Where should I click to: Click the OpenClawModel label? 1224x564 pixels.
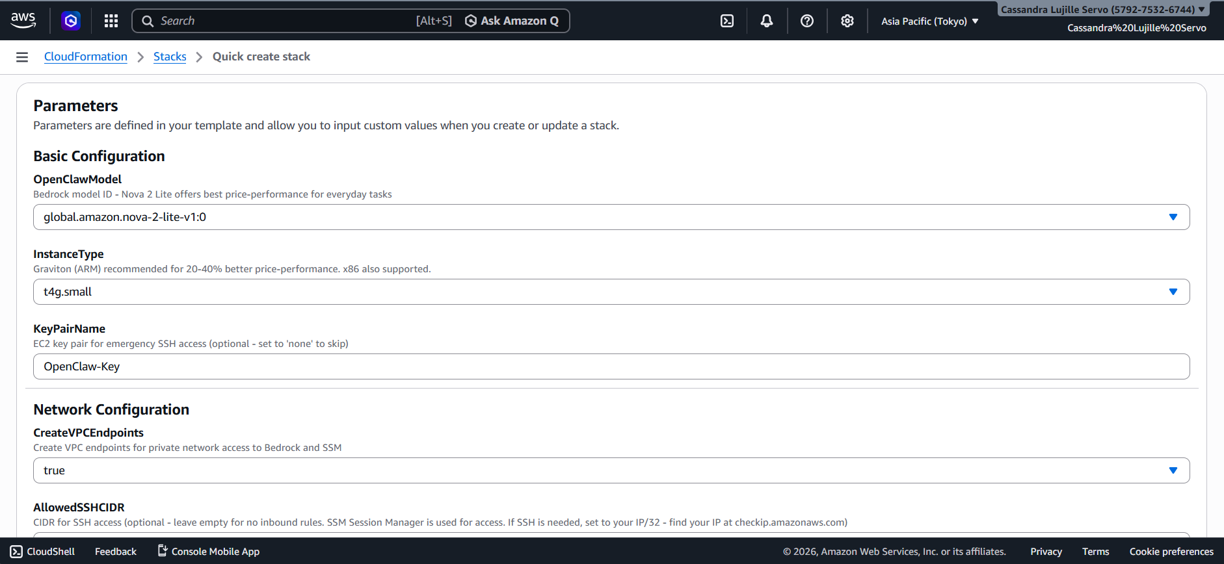(77, 179)
